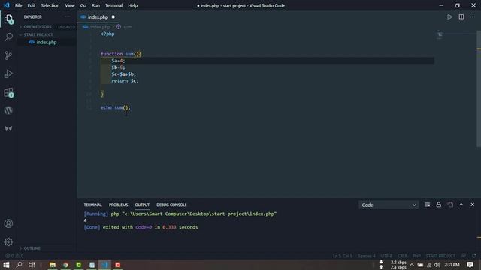
Task: Open the WordPress extension panel
Action: pyautogui.click(x=8, y=110)
